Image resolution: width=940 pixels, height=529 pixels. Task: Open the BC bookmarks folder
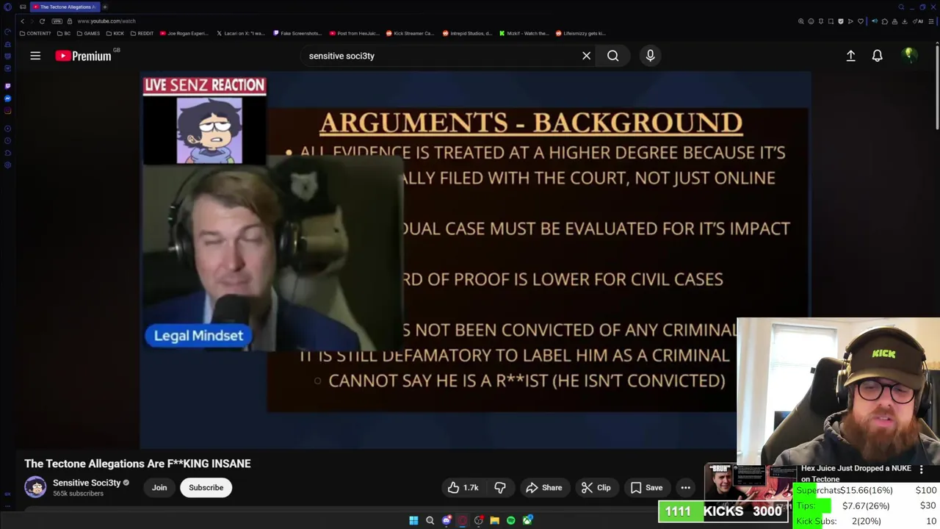tap(63, 33)
